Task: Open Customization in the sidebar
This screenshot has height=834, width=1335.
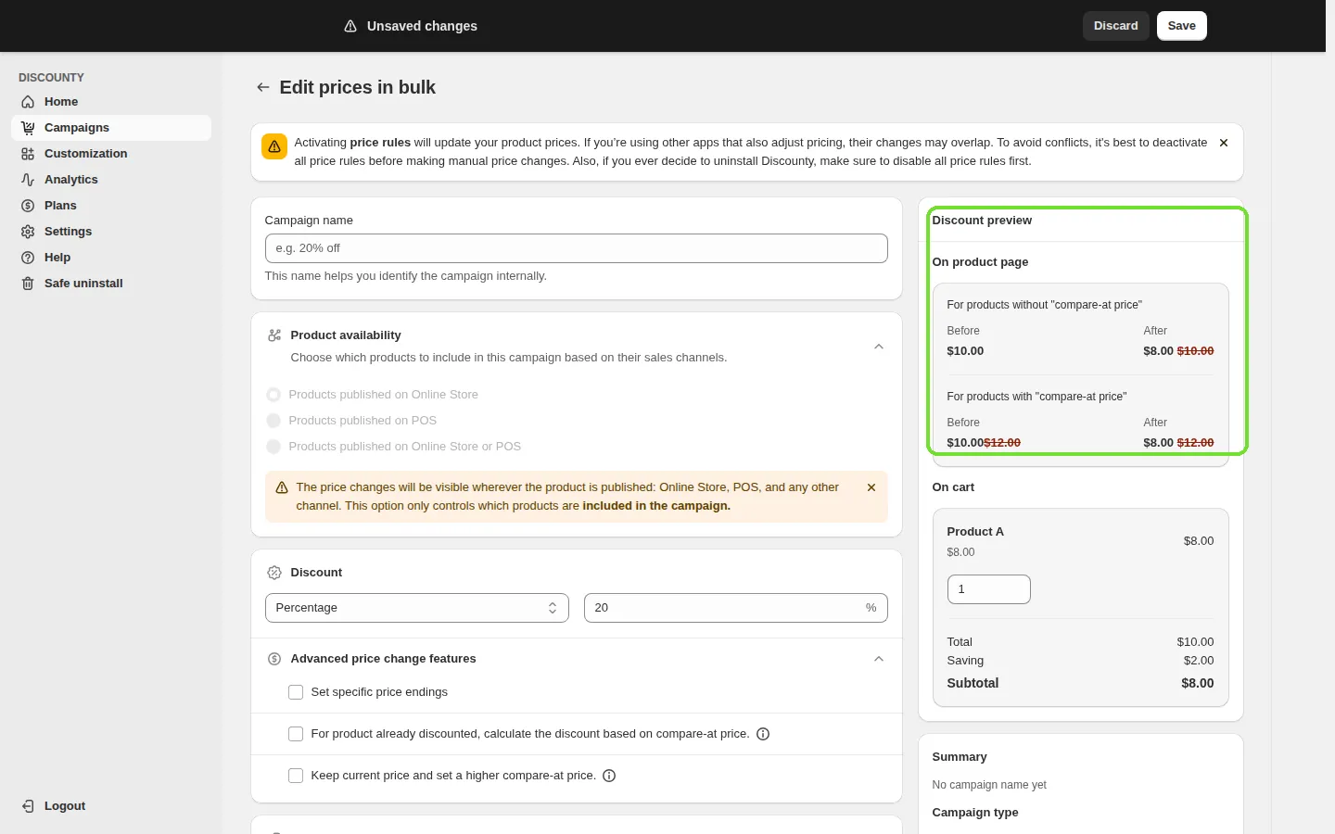Action: (x=111, y=154)
